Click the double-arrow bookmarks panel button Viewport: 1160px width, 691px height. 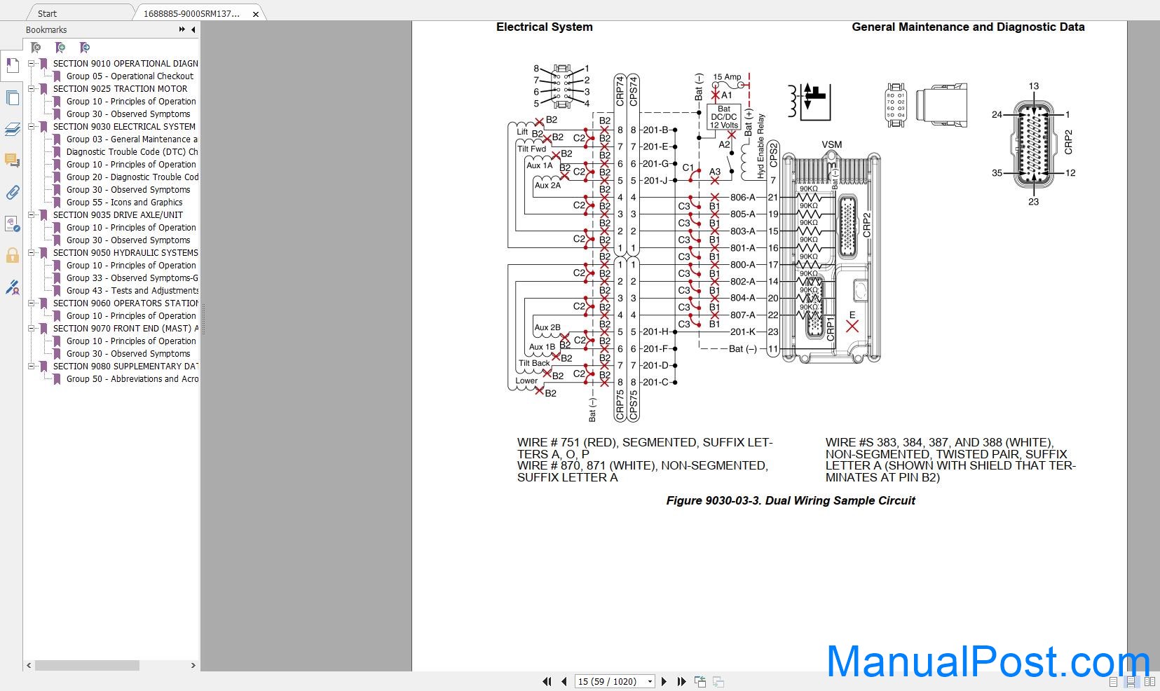tap(182, 29)
